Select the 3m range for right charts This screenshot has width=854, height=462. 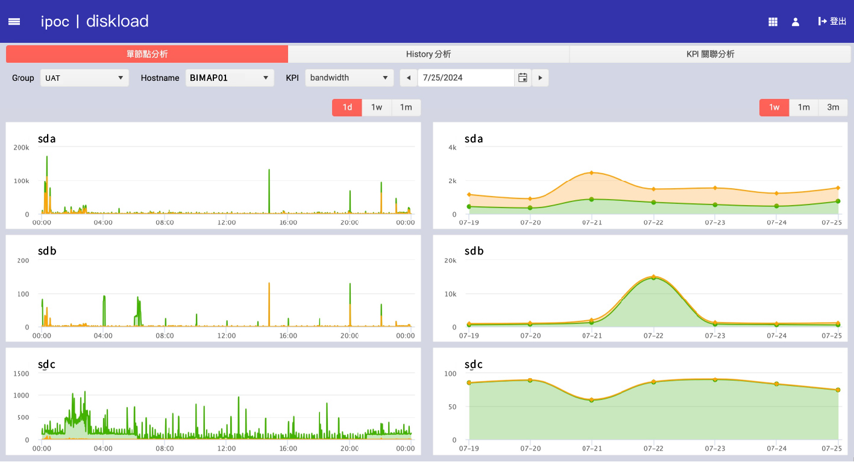coord(833,107)
